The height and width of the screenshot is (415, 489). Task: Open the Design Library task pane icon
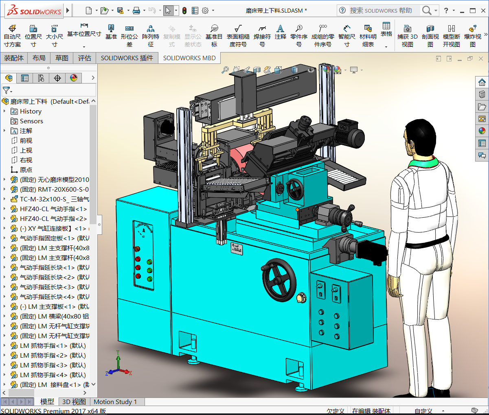coord(482,94)
